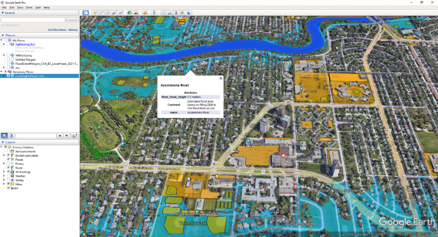Activate the ruler measuring tool
The height and width of the screenshot is (237, 438).
154,13
